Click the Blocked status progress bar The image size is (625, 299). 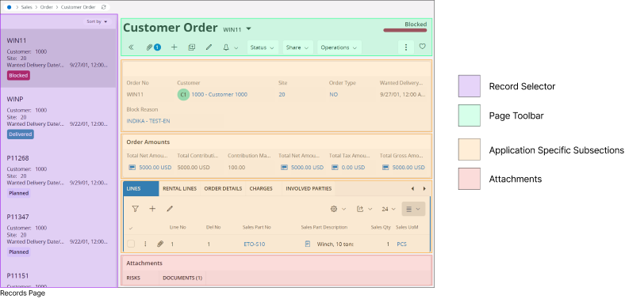pyautogui.click(x=405, y=30)
